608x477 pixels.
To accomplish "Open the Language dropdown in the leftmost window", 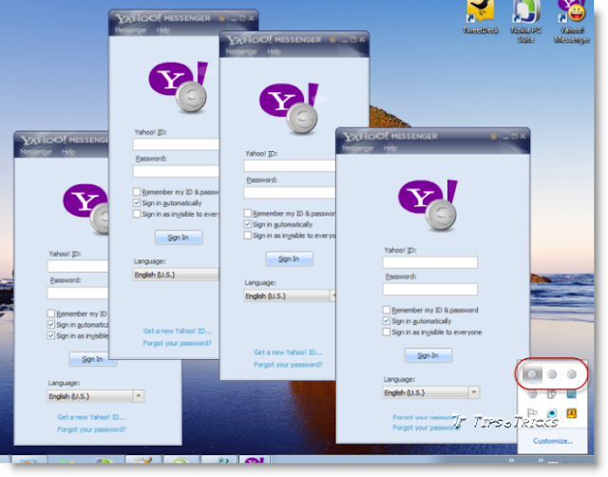I will click(x=95, y=396).
